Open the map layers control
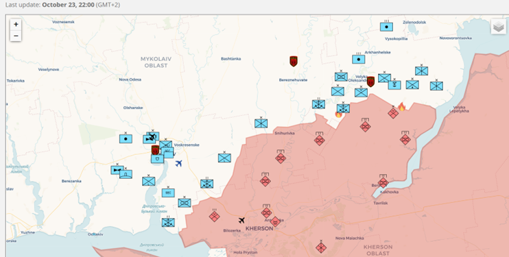The image size is (509, 257). 499,27
